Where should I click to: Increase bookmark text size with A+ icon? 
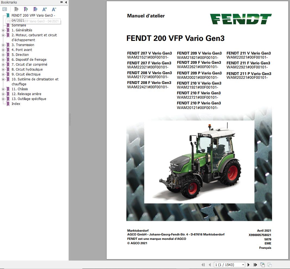[x=45, y=9]
